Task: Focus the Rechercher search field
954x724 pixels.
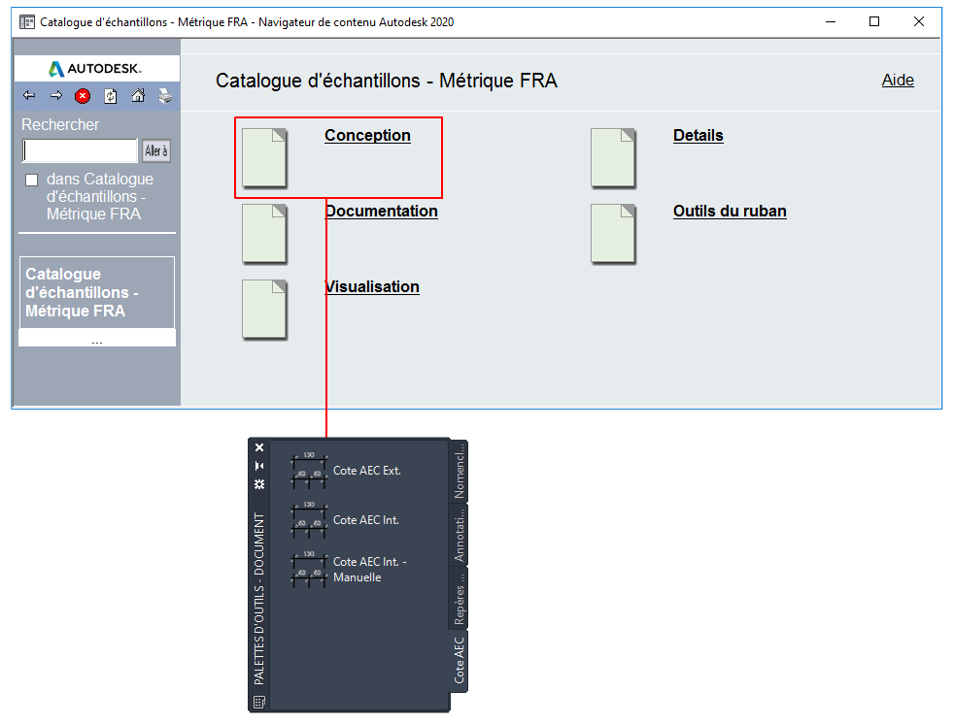Action: point(81,150)
